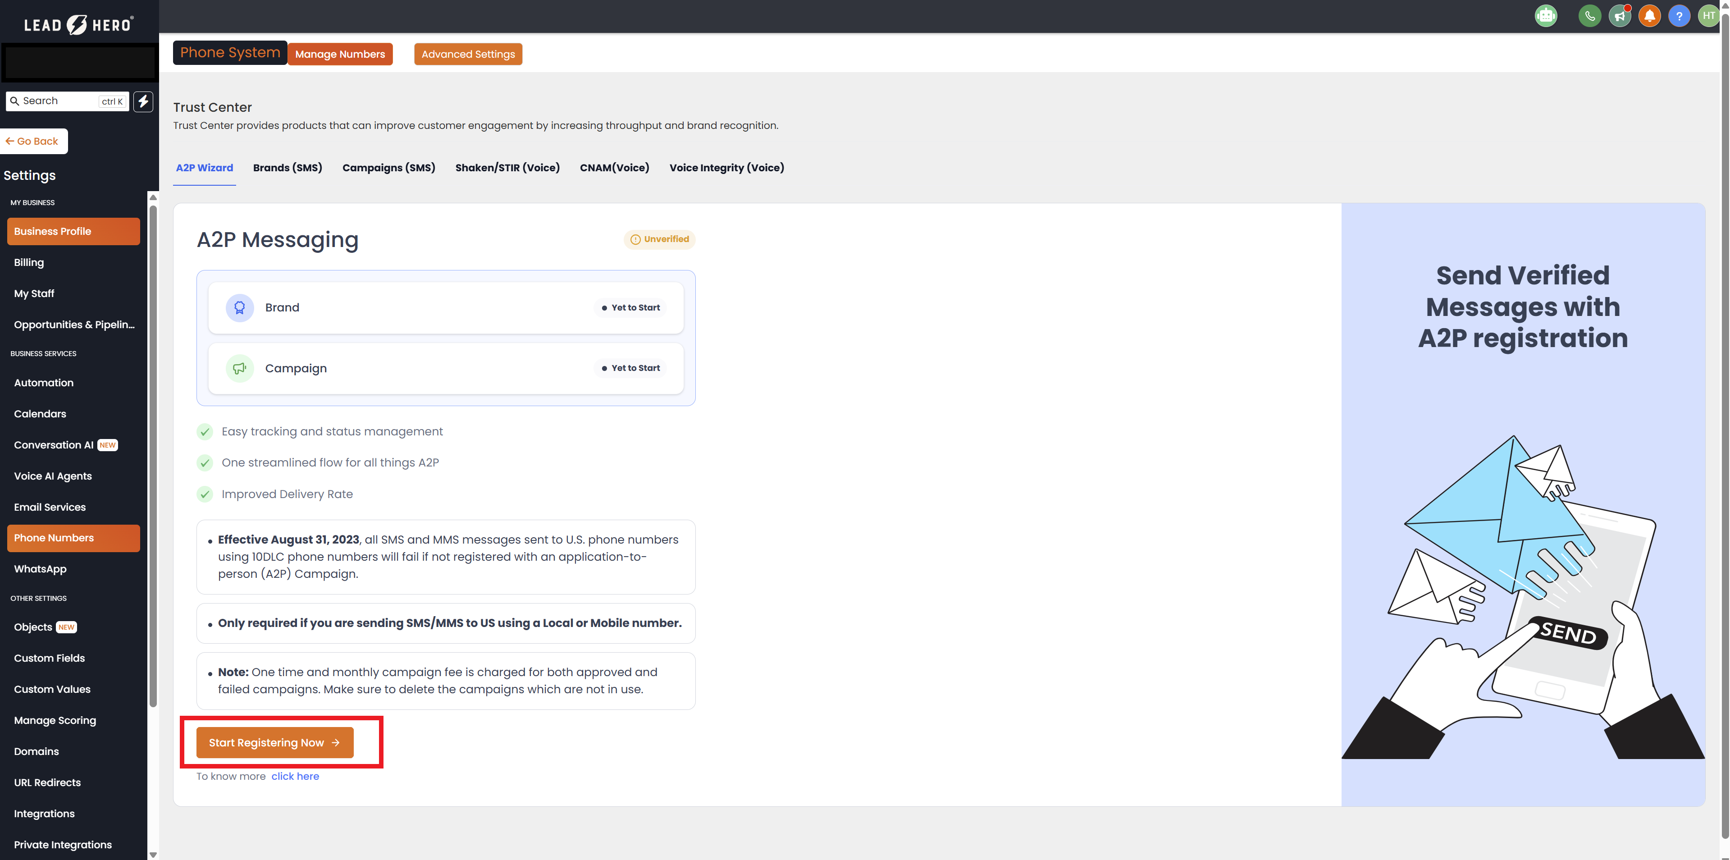Viewport: 1730px width, 860px height.
Task: Follow the 'click here' link
Action: pyautogui.click(x=295, y=776)
